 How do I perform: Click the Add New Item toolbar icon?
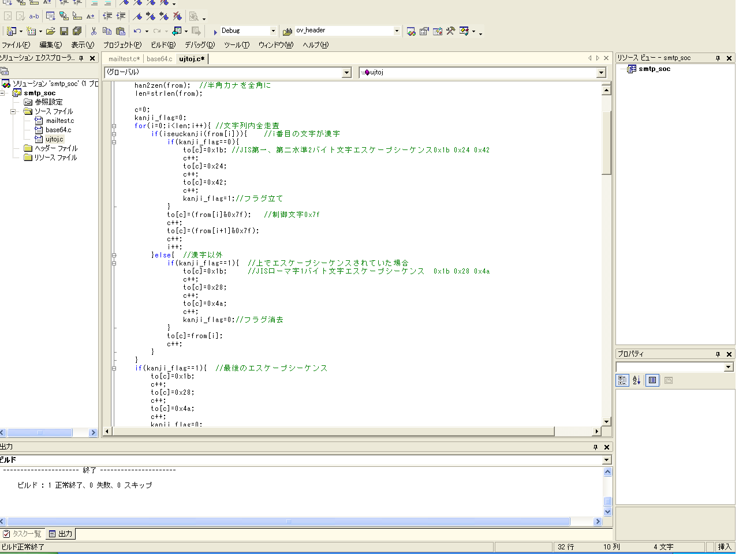coord(31,31)
